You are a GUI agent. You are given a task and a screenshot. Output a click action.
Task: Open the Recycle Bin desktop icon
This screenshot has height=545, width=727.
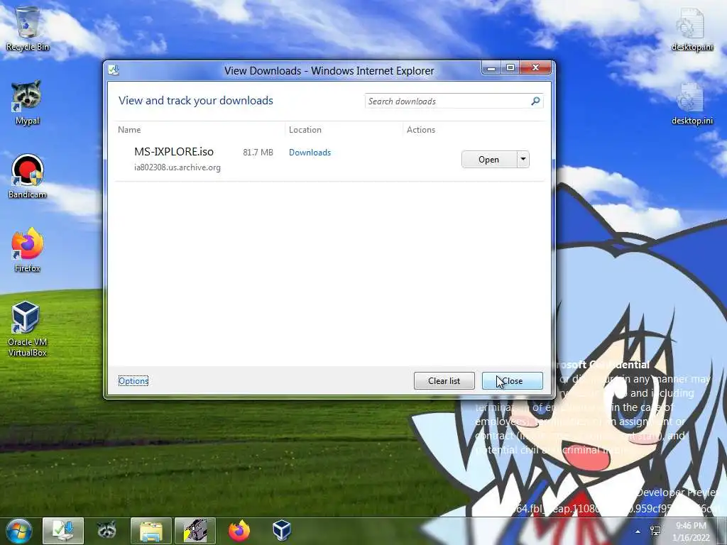coord(28,28)
